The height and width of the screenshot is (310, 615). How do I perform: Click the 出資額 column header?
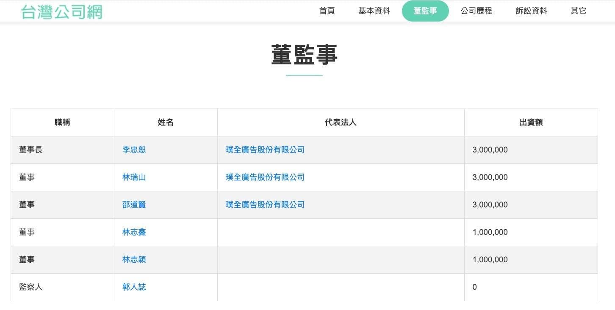pos(531,122)
